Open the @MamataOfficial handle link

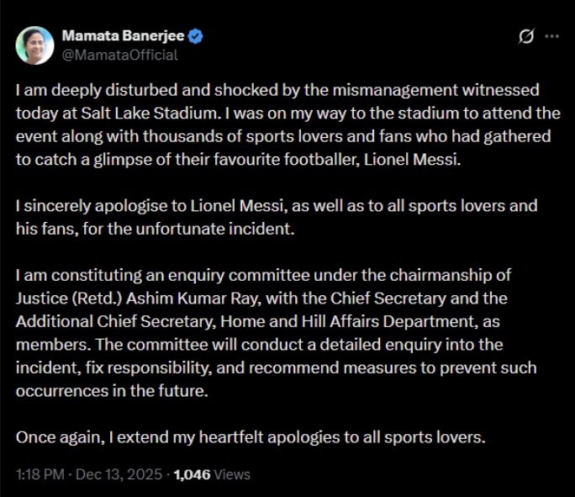[119, 55]
